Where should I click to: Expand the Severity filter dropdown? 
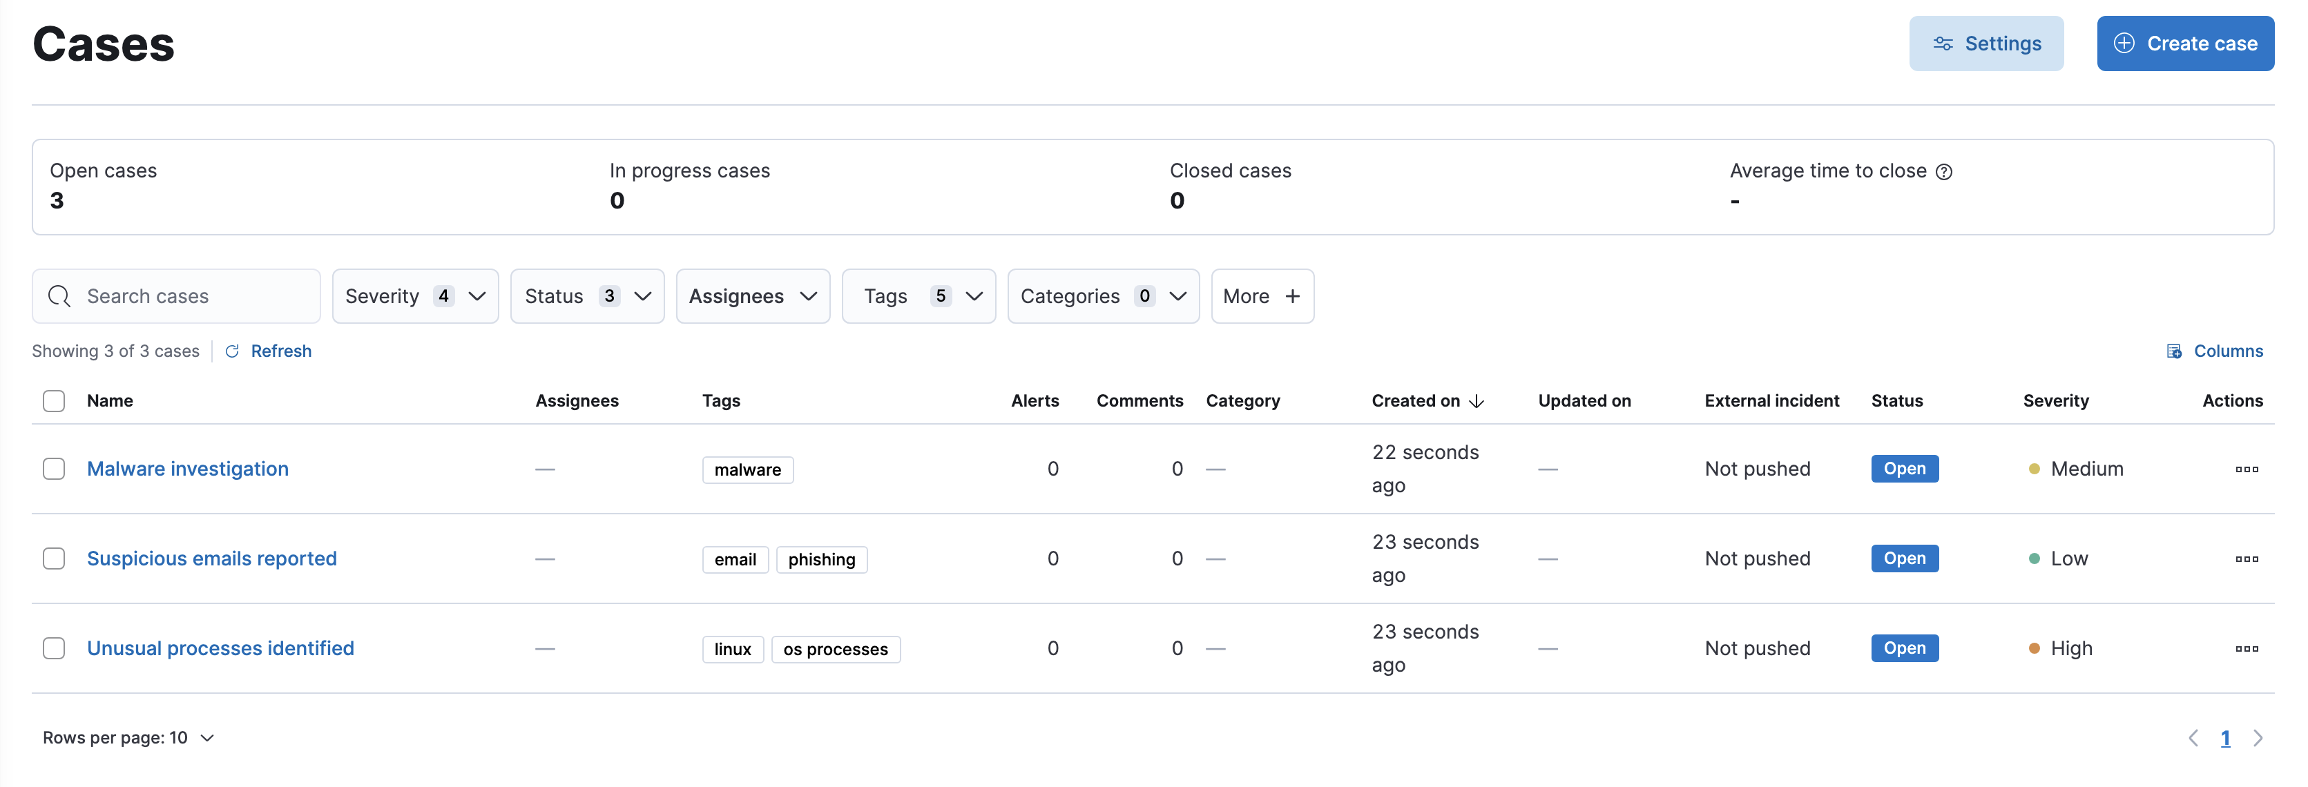tap(415, 296)
